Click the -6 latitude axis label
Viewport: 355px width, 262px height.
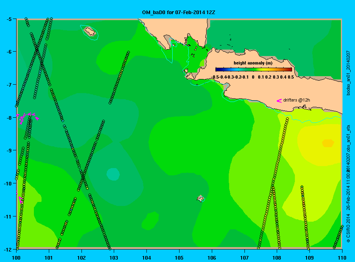pyautogui.click(x=9, y=52)
